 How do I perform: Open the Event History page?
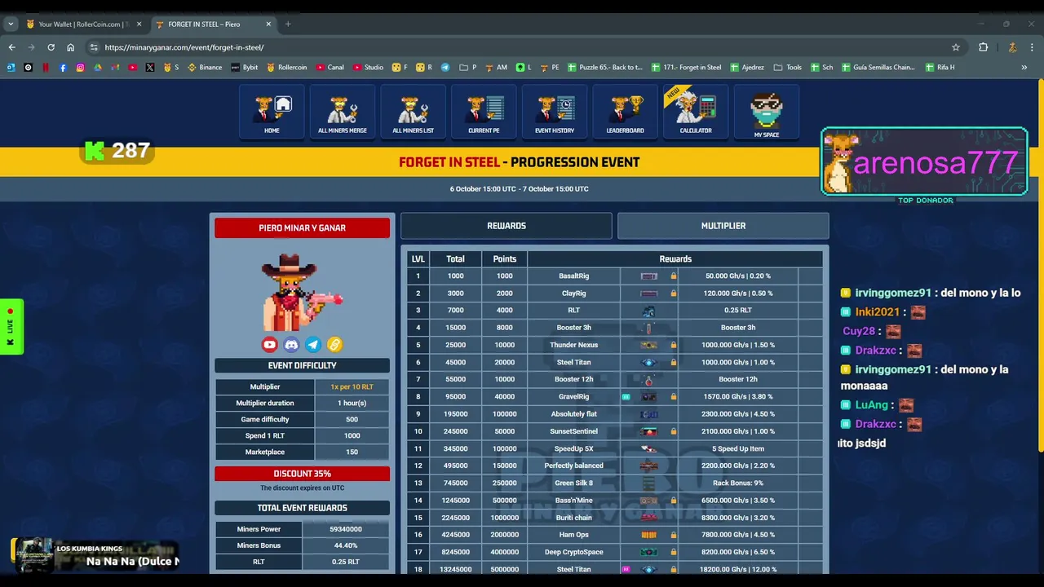point(555,112)
